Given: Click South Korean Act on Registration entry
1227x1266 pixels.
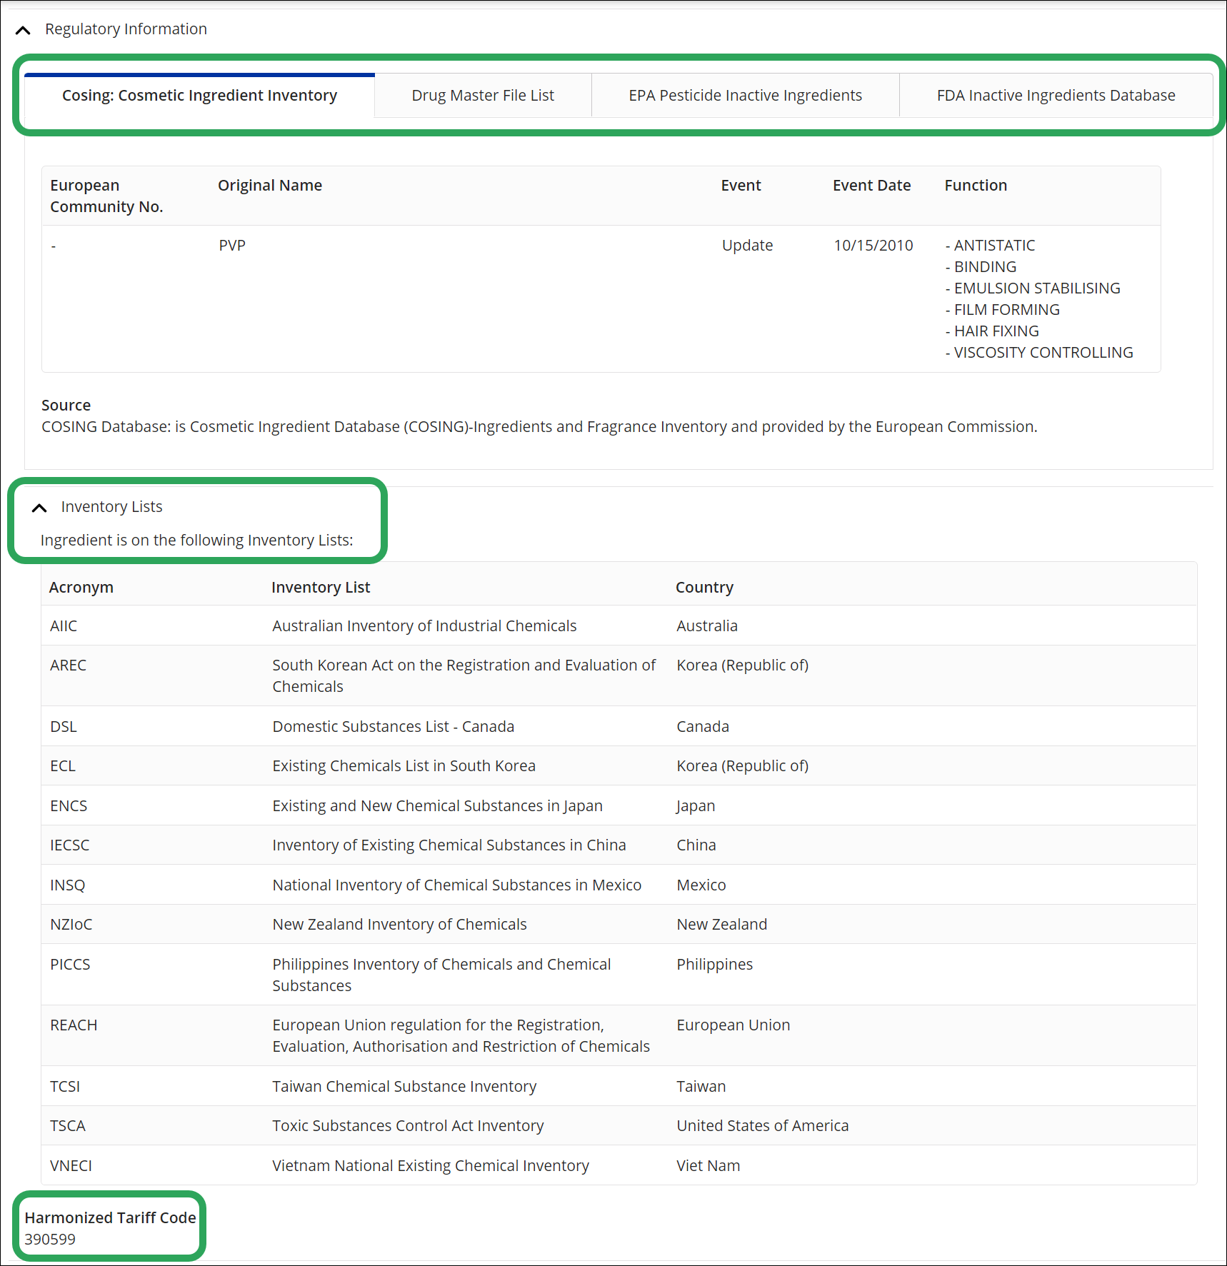Looking at the screenshot, I should [464, 675].
